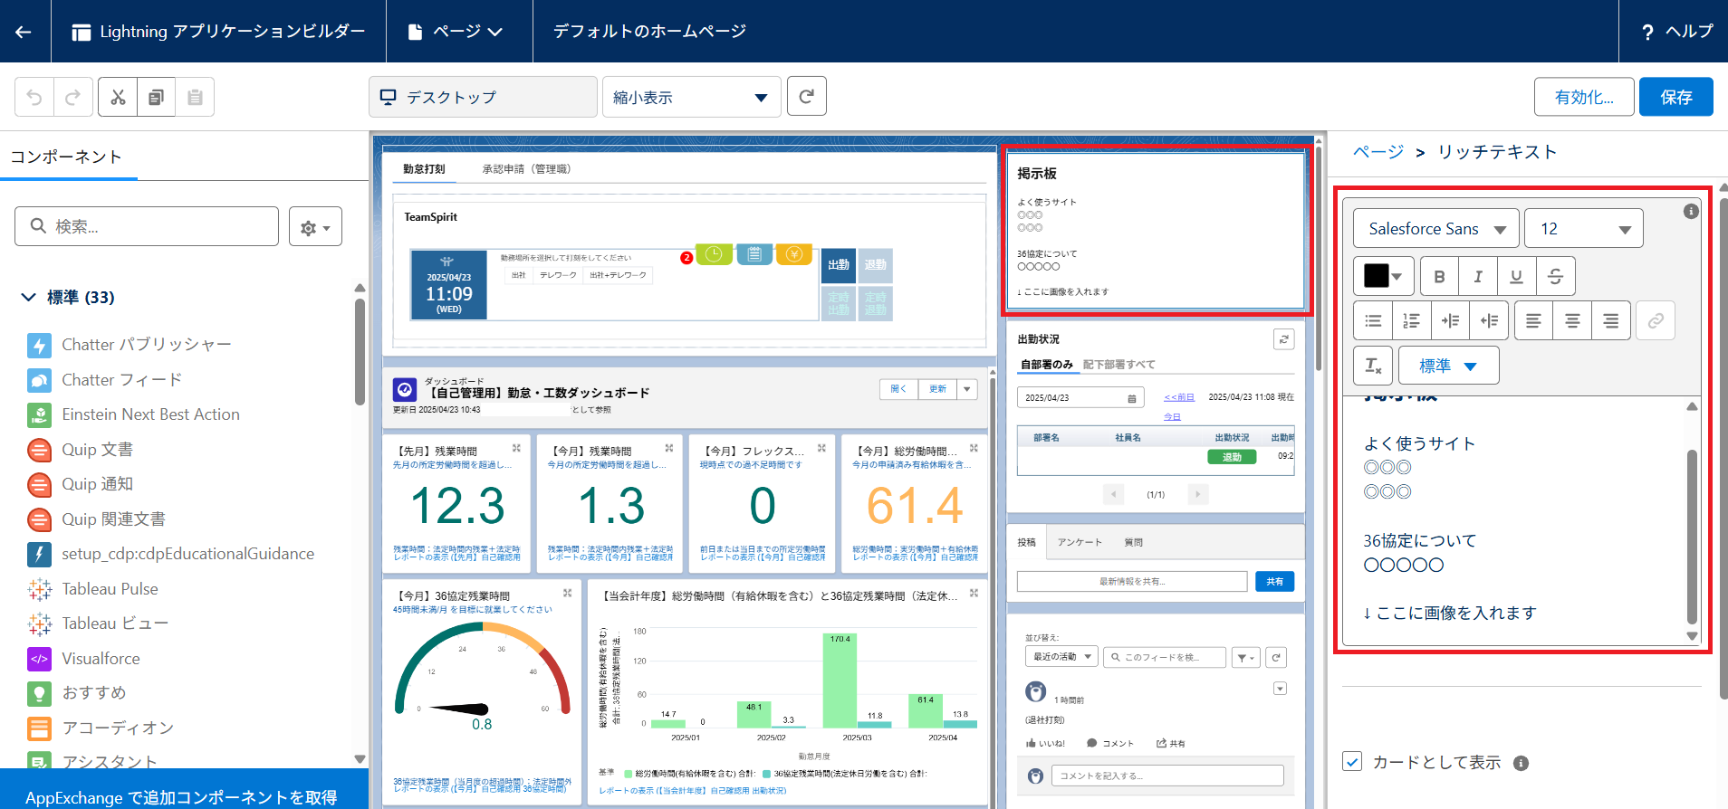
Task: Click the back arrow in the header
Action: tap(24, 32)
